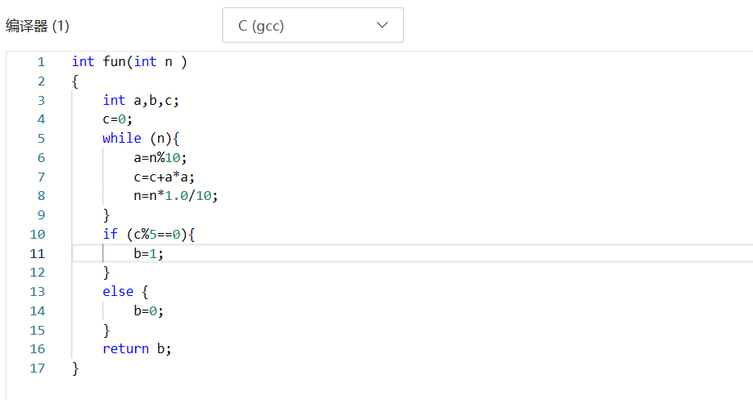Click on the 'b=0;' statement
This screenshot has width=753, height=400.
point(154,311)
